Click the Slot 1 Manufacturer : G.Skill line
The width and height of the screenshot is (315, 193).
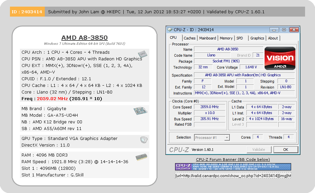coord(52,175)
